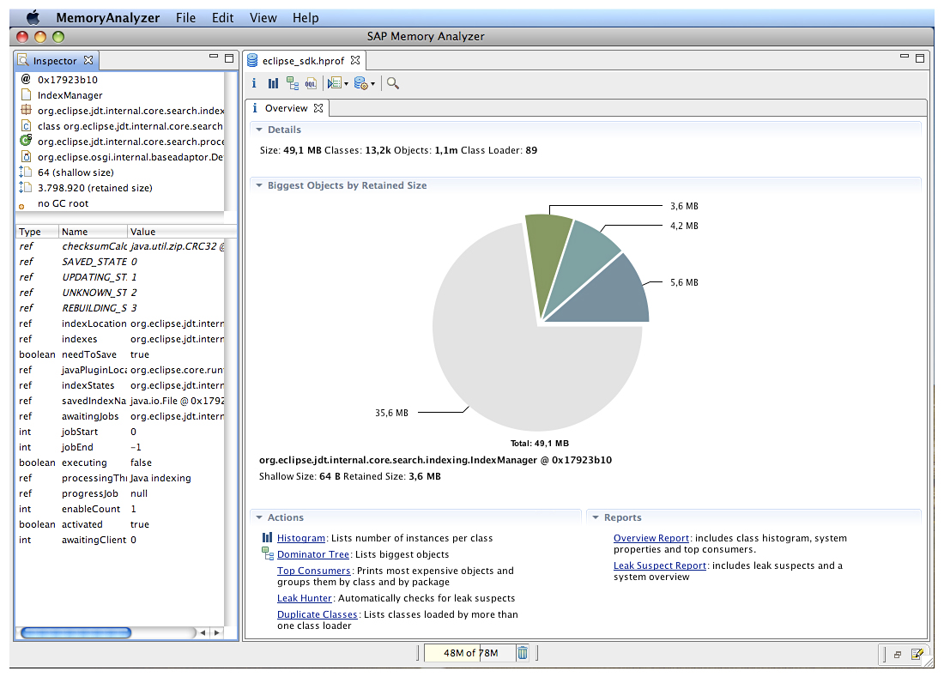Maximize the Inspector panel
The height and width of the screenshot is (677, 944).
(229, 58)
